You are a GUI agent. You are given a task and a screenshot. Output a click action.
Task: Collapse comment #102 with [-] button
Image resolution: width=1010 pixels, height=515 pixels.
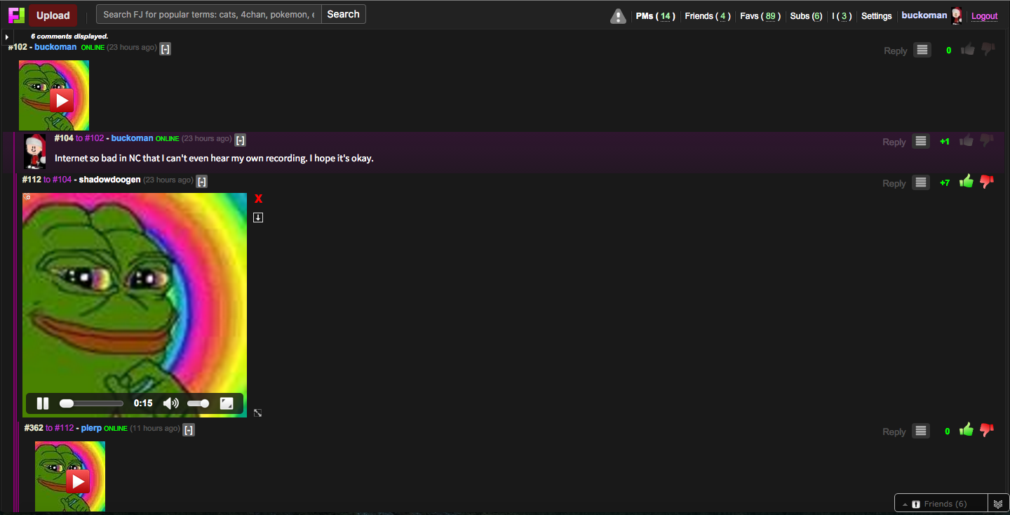[x=165, y=48]
